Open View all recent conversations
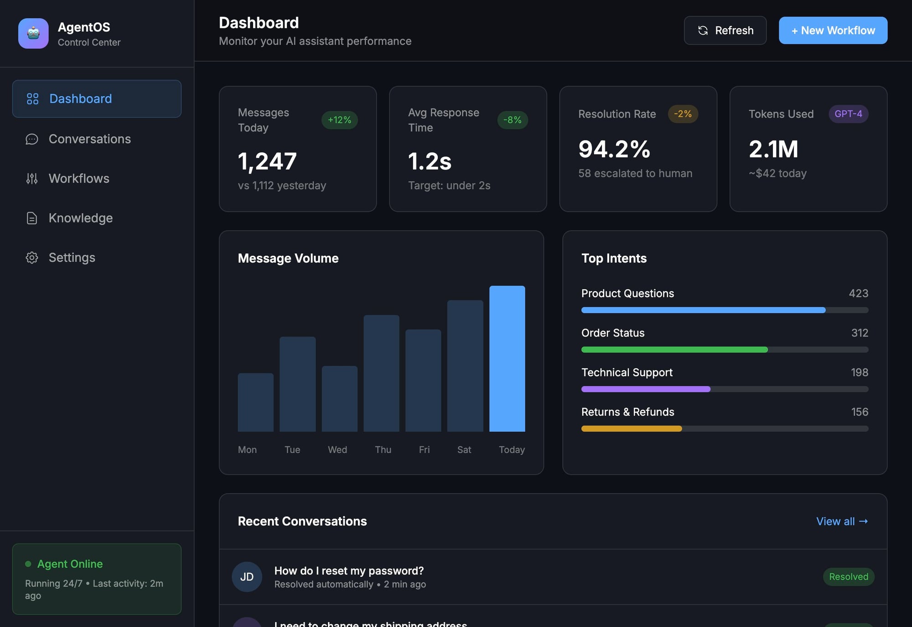The image size is (912, 627). tap(842, 521)
